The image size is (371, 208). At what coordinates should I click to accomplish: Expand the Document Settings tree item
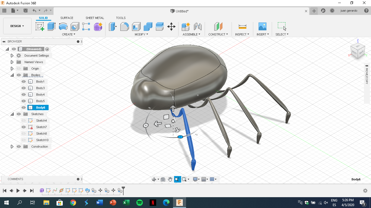12,55
